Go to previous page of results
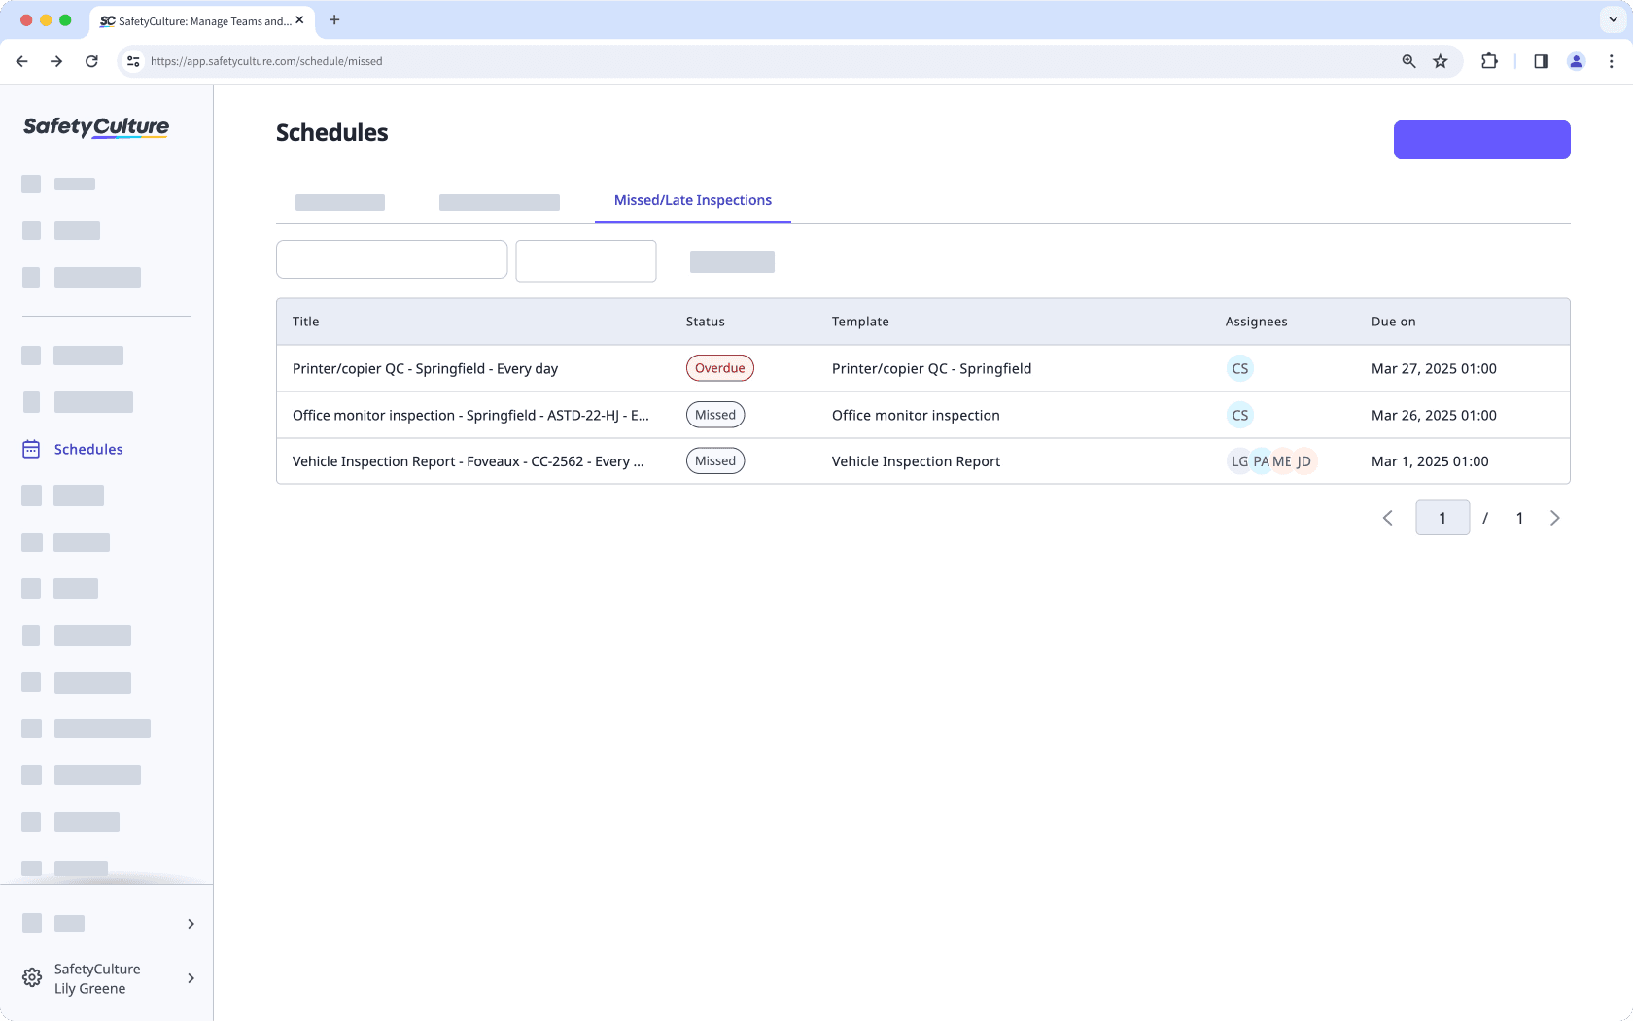 [1388, 518]
